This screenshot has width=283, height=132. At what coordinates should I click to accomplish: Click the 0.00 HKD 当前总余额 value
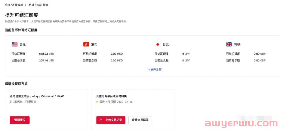[117, 61]
